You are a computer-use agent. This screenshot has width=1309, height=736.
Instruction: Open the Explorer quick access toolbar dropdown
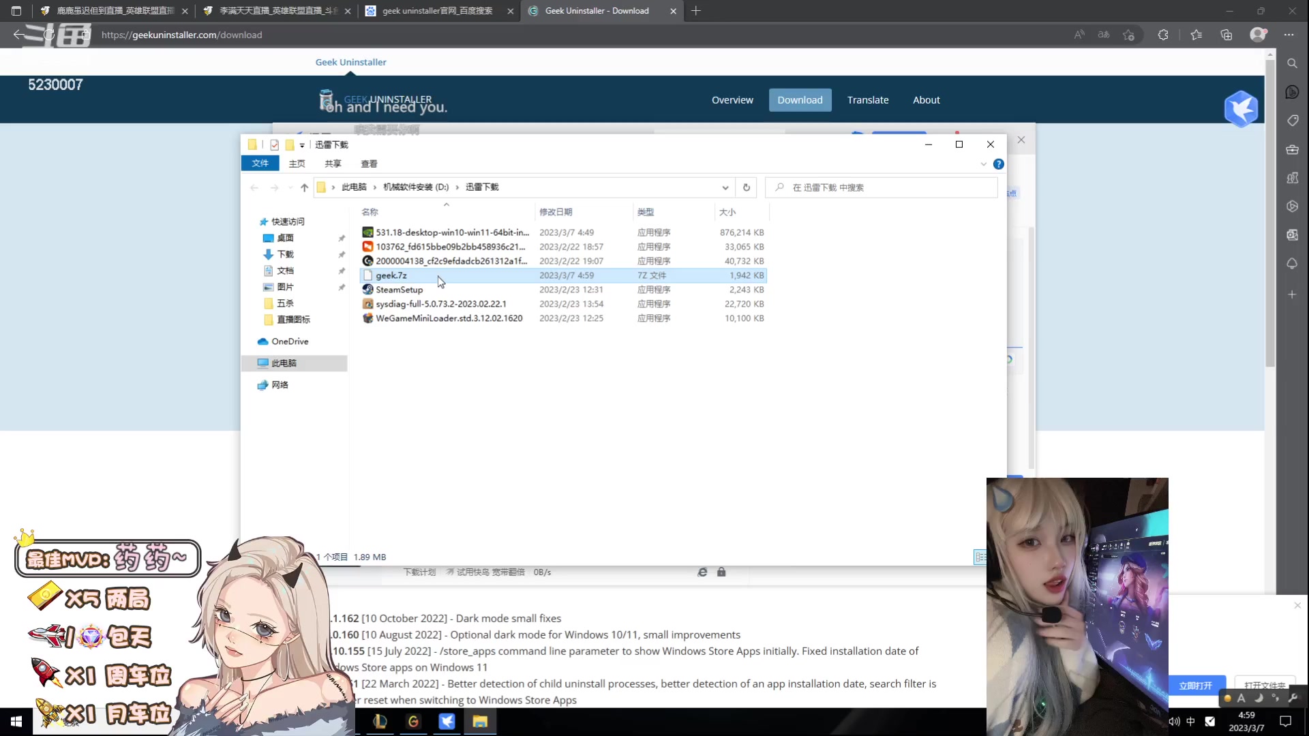point(302,145)
